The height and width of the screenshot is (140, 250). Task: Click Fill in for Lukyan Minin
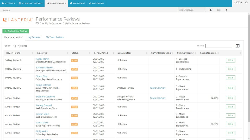point(230,115)
